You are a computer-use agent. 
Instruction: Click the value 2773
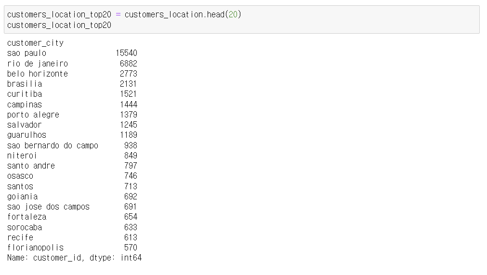tap(129, 74)
